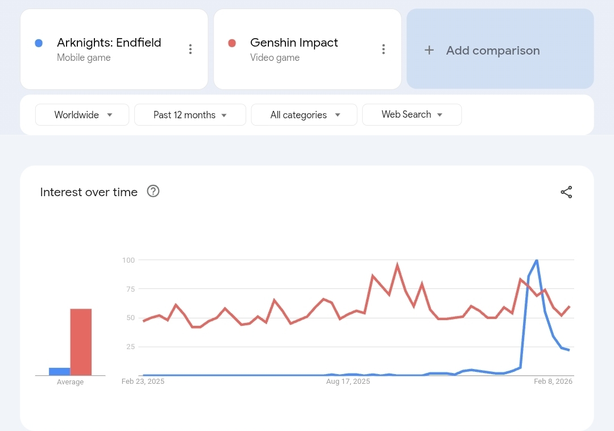Open Arknights: Endfield three-dot options menu
The height and width of the screenshot is (431, 614).
click(x=190, y=49)
